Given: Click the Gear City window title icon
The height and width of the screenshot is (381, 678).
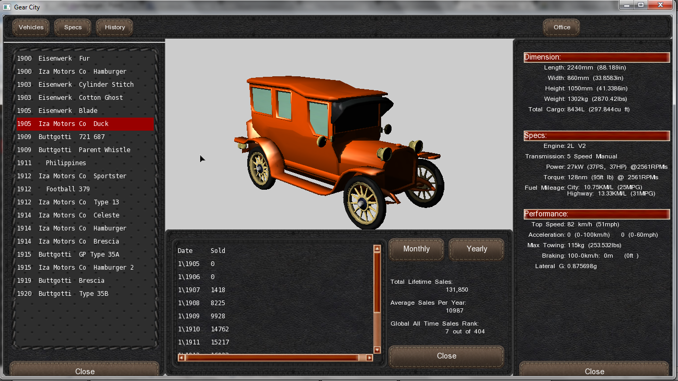Looking at the screenshot, I should (x=7, y=7).
